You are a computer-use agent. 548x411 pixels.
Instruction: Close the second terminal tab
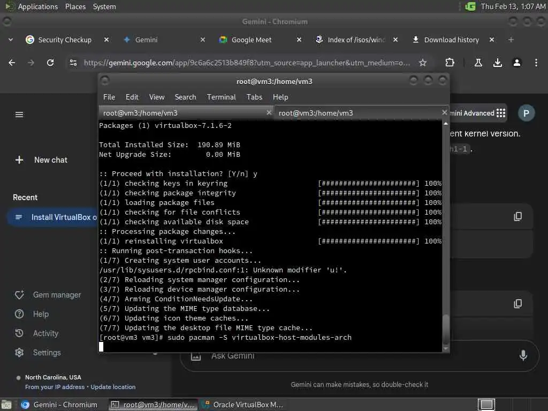[445, 112]
